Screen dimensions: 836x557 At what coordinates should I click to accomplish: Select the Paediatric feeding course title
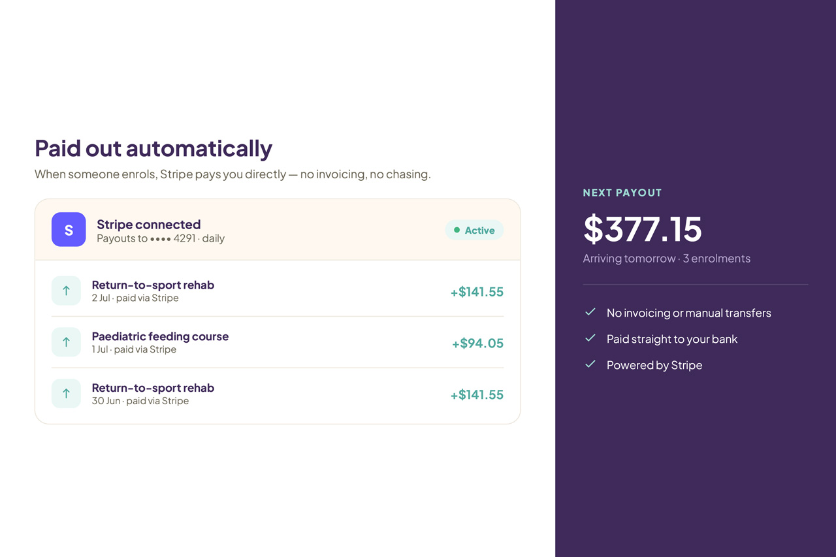pos(160,336)
